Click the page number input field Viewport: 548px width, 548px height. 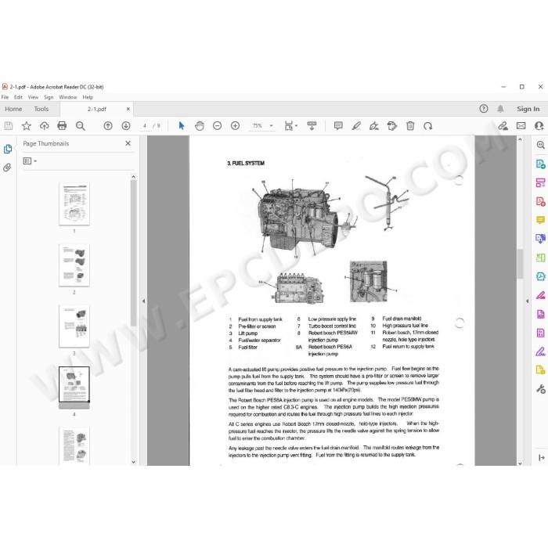[145, 126]
